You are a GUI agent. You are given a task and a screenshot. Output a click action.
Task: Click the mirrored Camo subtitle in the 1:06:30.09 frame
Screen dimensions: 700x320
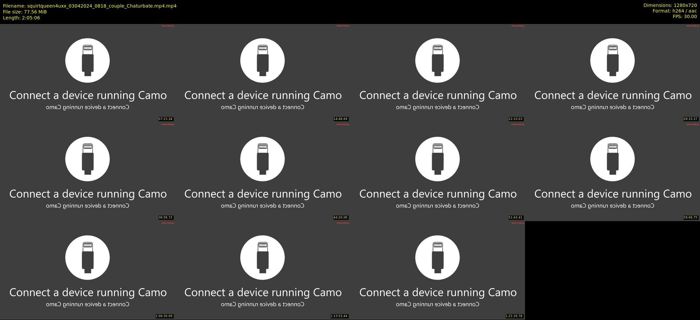[x=88, y=304]
